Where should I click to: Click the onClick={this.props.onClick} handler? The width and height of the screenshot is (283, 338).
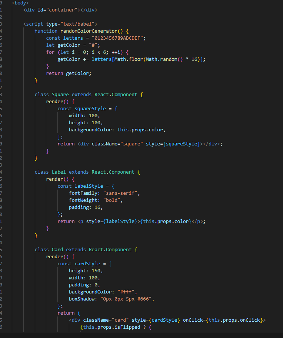pyautogui.click(x=223, y=320)
